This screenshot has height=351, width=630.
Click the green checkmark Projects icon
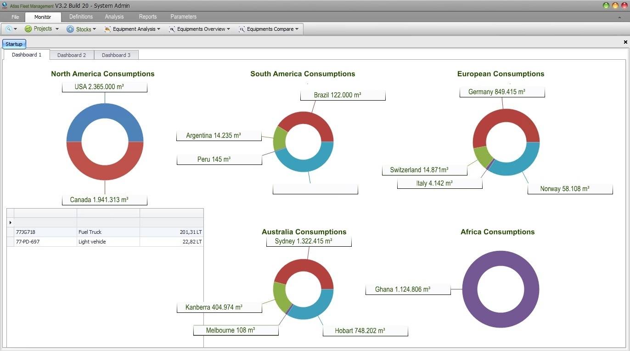(28, 29)
